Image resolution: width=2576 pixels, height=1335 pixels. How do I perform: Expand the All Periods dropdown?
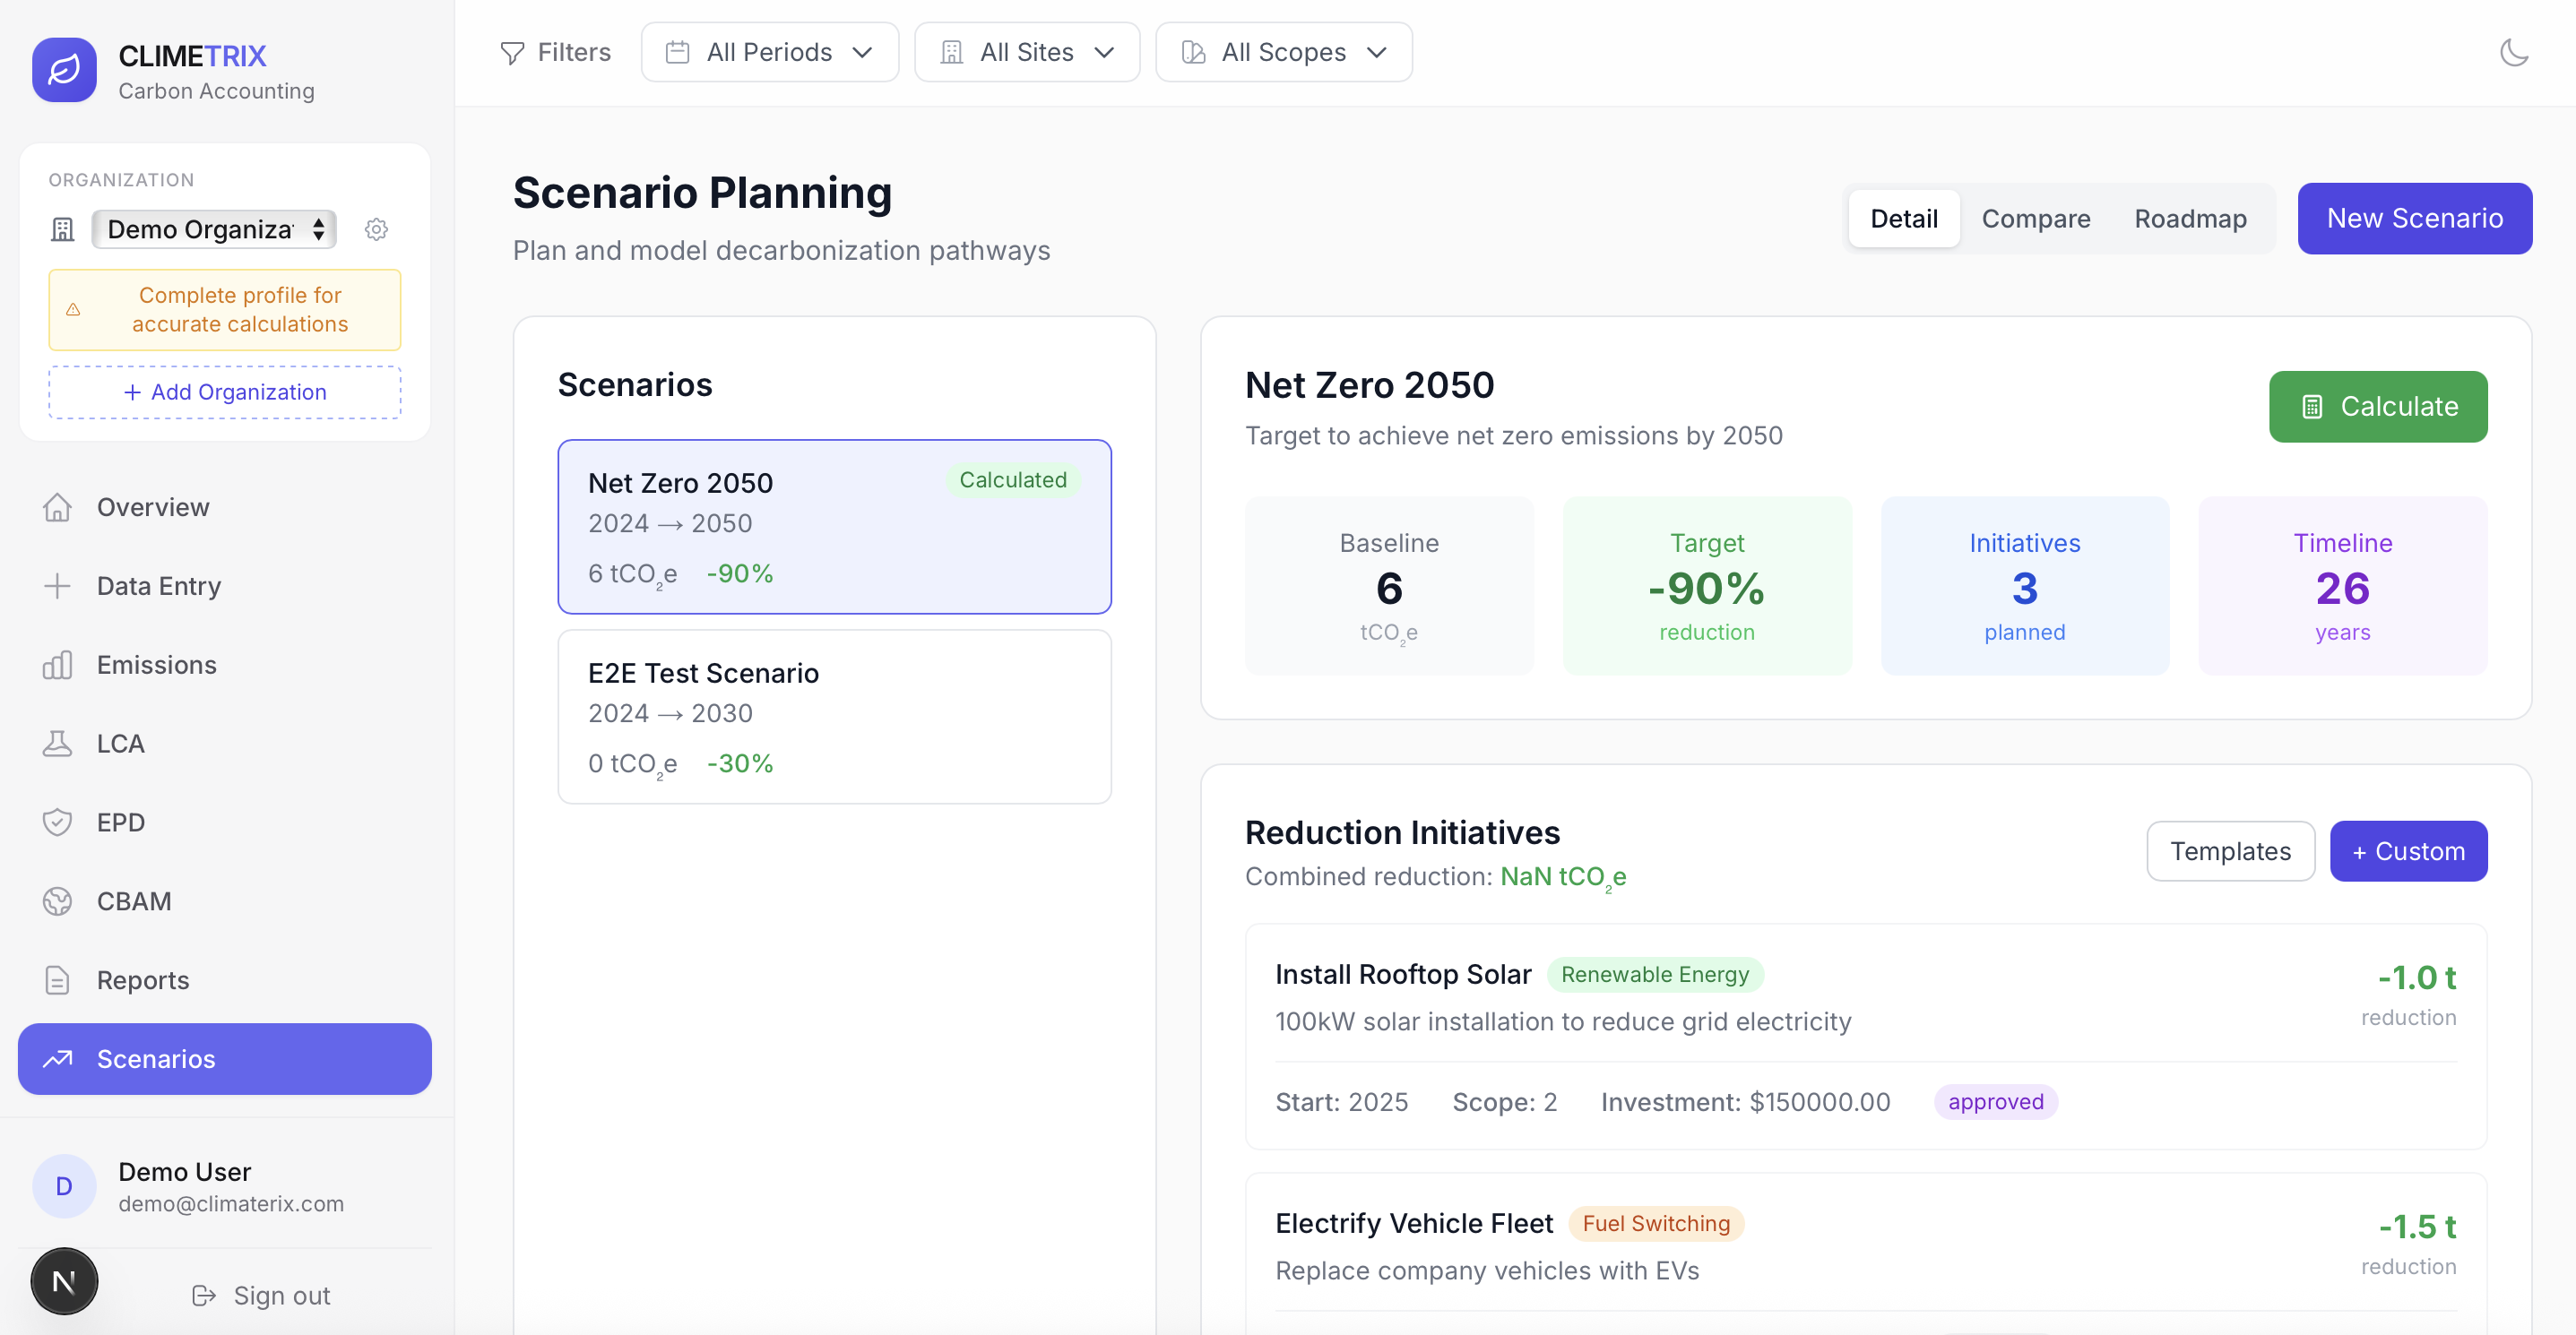[769, 52]
